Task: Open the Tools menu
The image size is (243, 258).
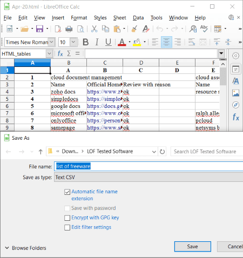Action: (157, 18)
